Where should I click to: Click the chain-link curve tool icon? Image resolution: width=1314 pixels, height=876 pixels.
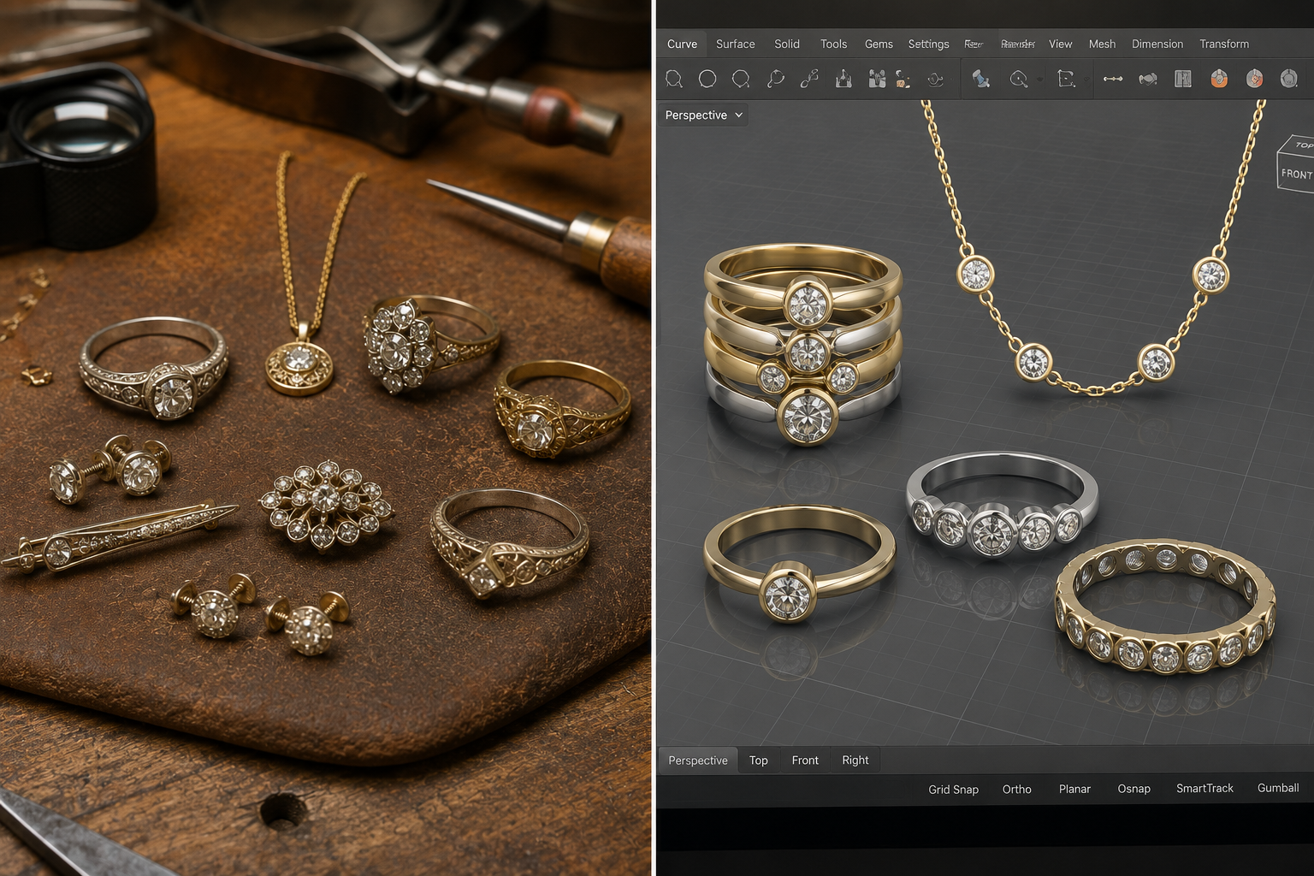pos(809,80)
